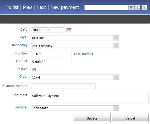Click the Amount input field
150x124 pixels.
coord(51,62)
